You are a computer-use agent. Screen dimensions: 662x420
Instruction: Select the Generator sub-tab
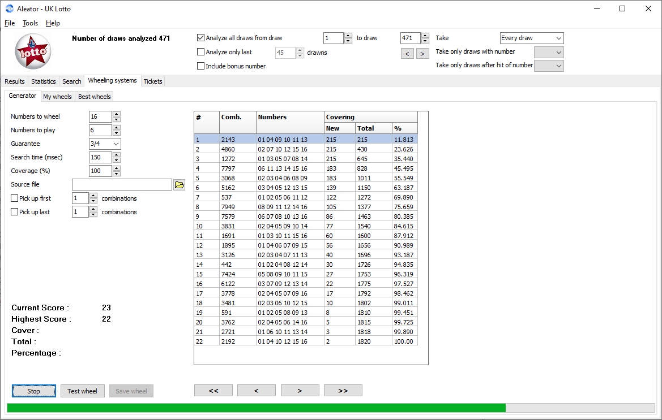[x=23, y=96]
